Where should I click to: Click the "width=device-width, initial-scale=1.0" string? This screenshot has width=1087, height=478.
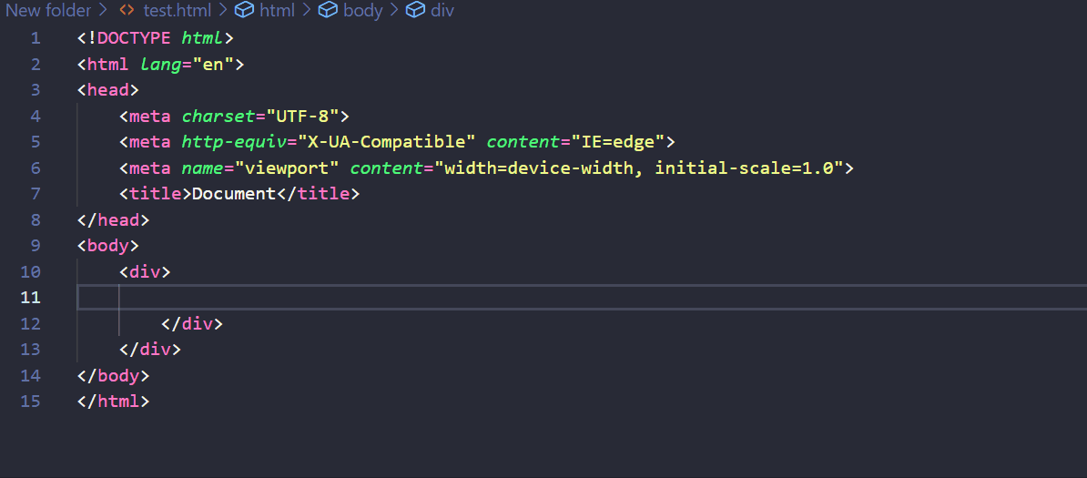638,168
